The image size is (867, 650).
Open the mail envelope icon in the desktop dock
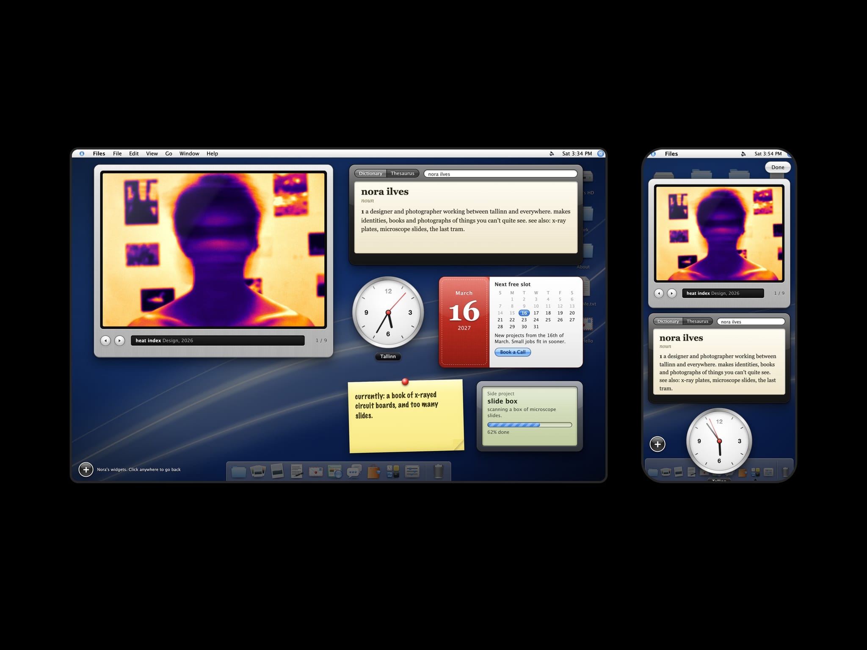[316, 471]
